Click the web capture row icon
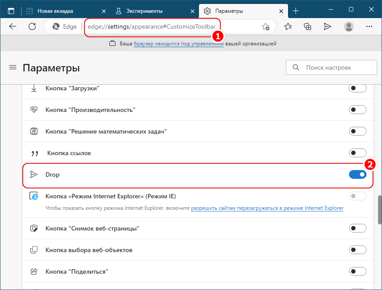 click(x=34, y=228)
